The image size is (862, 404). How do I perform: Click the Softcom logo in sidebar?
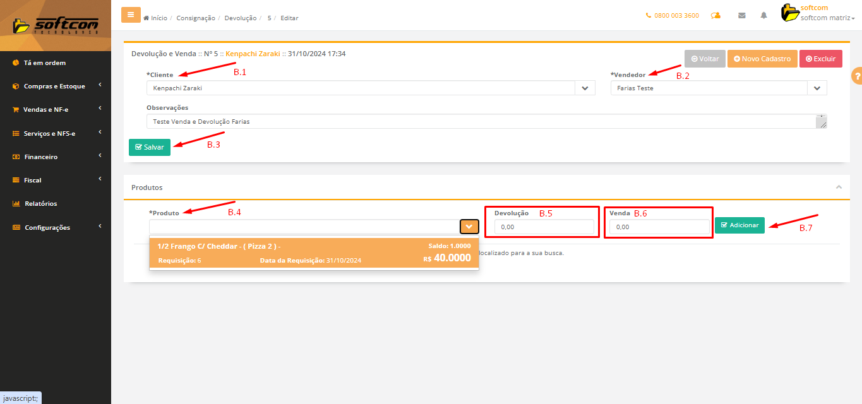coord(56,25)
